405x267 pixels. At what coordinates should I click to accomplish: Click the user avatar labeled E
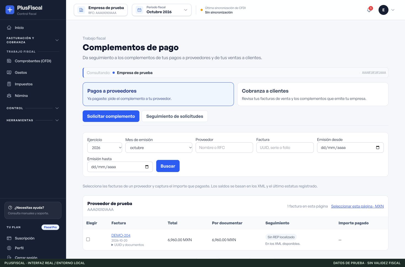point(384,10)
